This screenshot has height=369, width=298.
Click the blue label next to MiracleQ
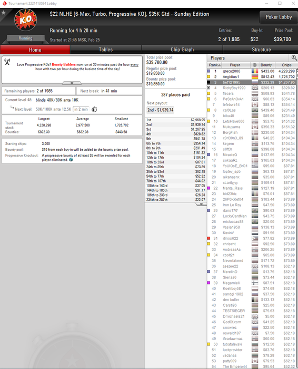coord(208,155)
